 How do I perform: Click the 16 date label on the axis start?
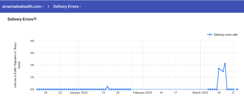[46, 93]
